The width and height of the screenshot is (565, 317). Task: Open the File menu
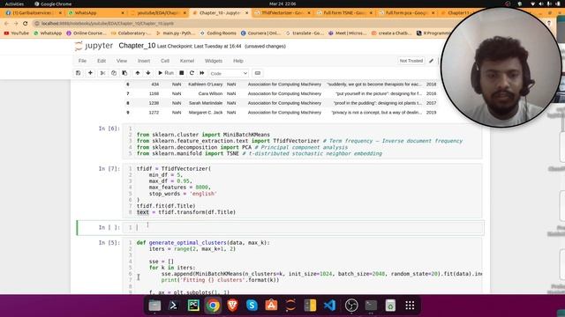(82, 61)
